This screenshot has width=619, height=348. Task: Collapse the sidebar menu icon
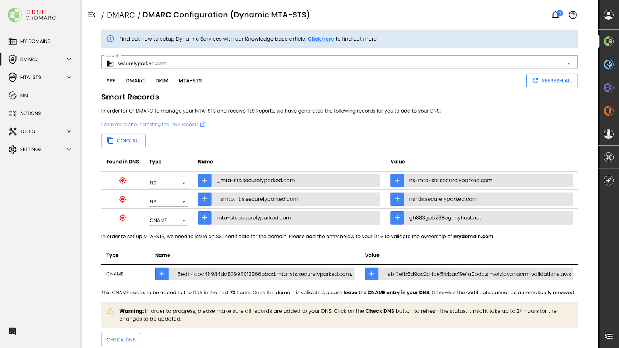pos(91,15)
